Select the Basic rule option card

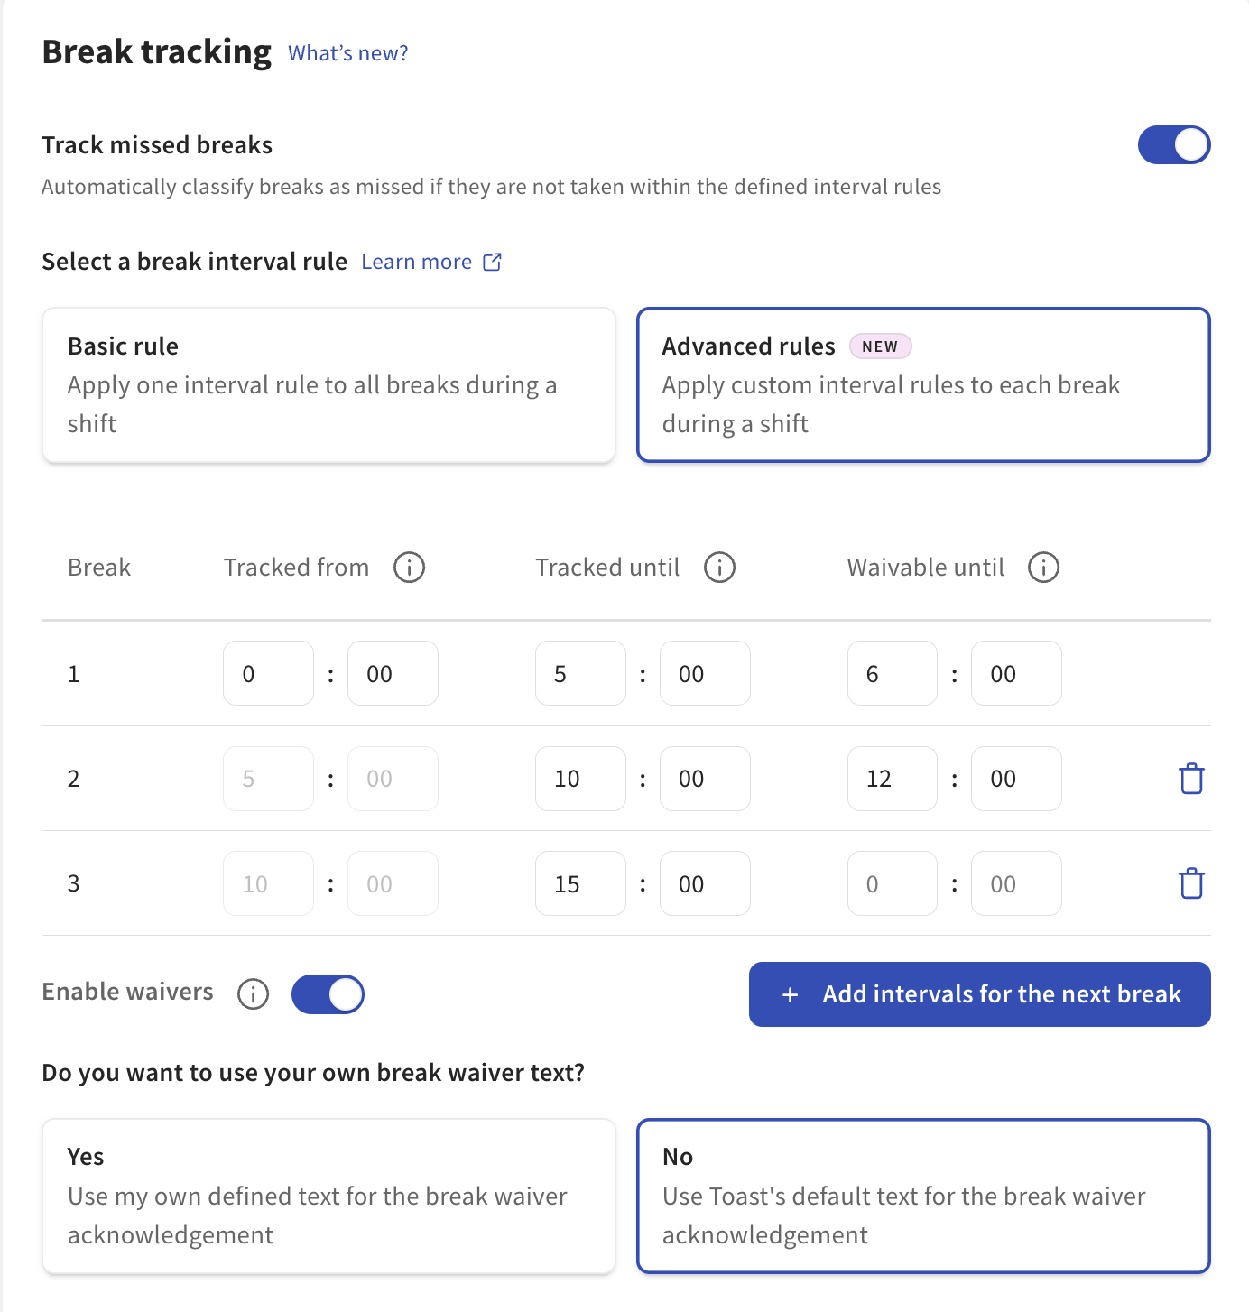point(328,385)
